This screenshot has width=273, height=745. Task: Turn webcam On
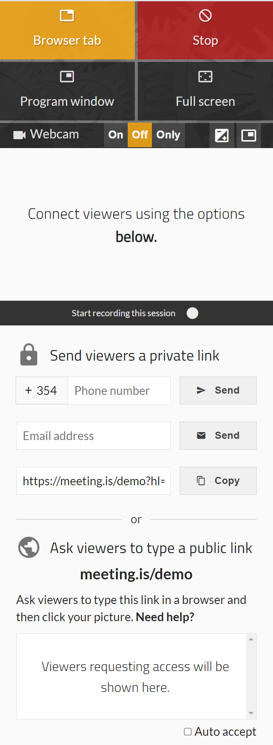[x=116, y=135]
